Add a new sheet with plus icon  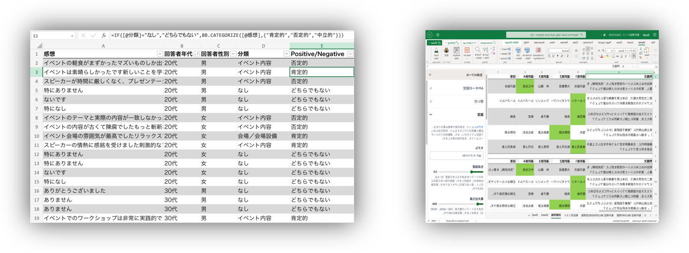pyautogui.click(x=529, y=215)
